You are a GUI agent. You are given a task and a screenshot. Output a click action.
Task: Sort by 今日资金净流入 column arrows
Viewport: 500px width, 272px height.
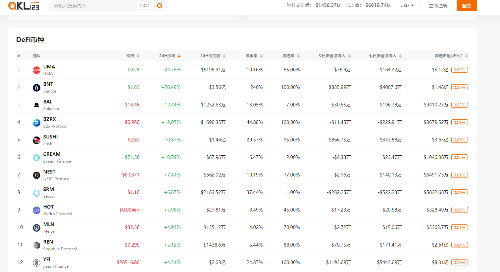point(349,56)
